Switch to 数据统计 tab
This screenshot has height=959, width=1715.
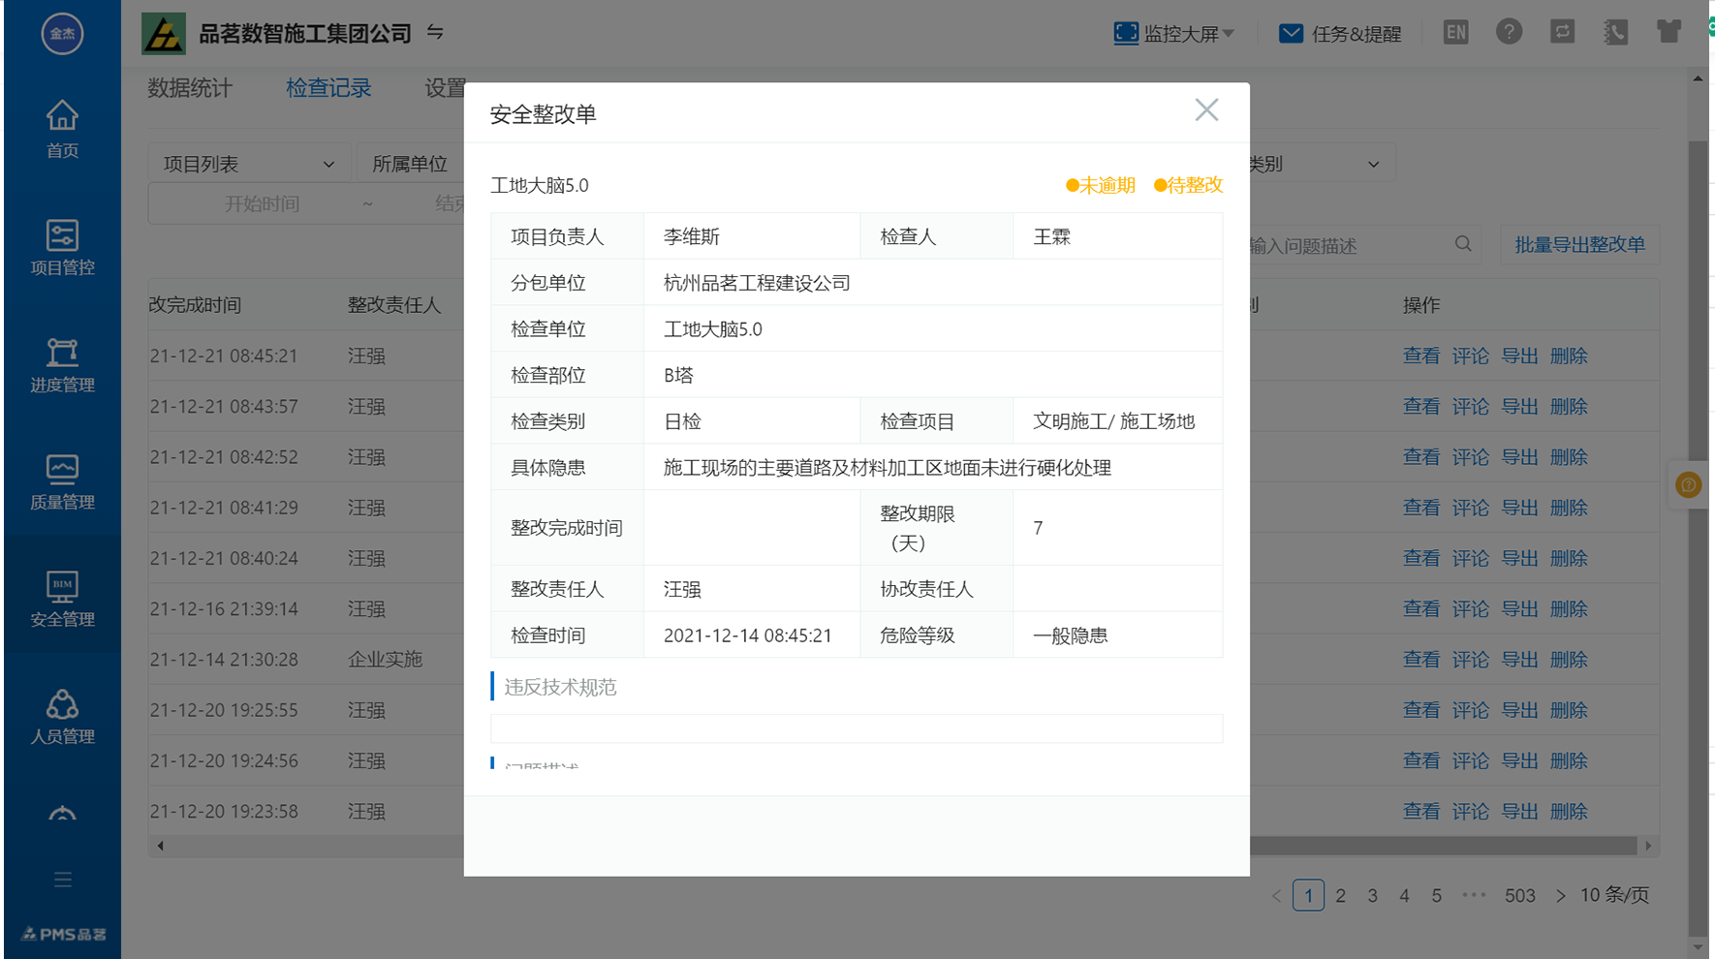point(190,88)
